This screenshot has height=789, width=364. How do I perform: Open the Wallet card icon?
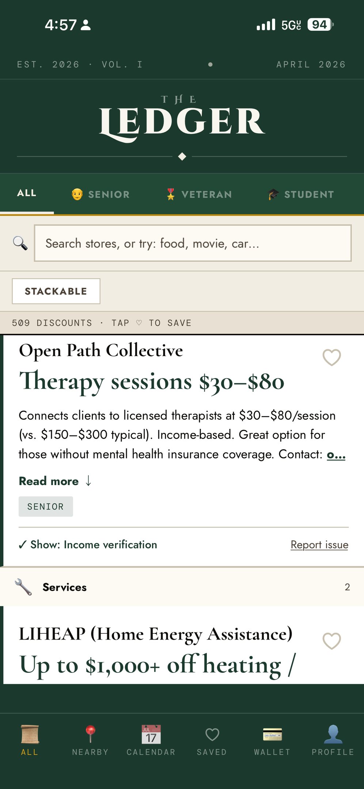(272, 734)
